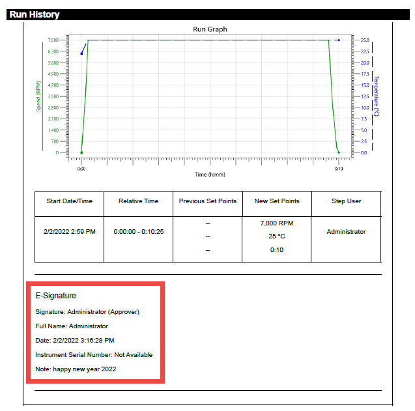The height and width of the screenshot is (411, 415).
Task: Click the 0:00:00 - 0:10:25 relative time cell
Action: 138,232
